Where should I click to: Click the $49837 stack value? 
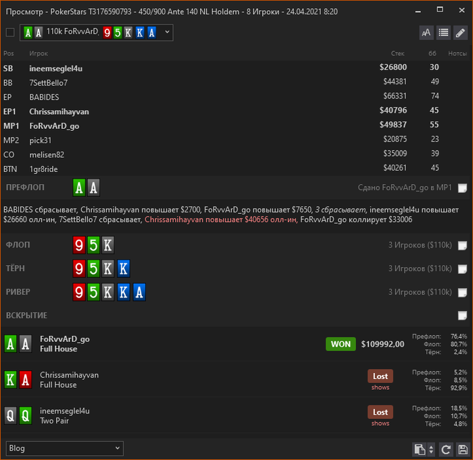click(393, 125)
